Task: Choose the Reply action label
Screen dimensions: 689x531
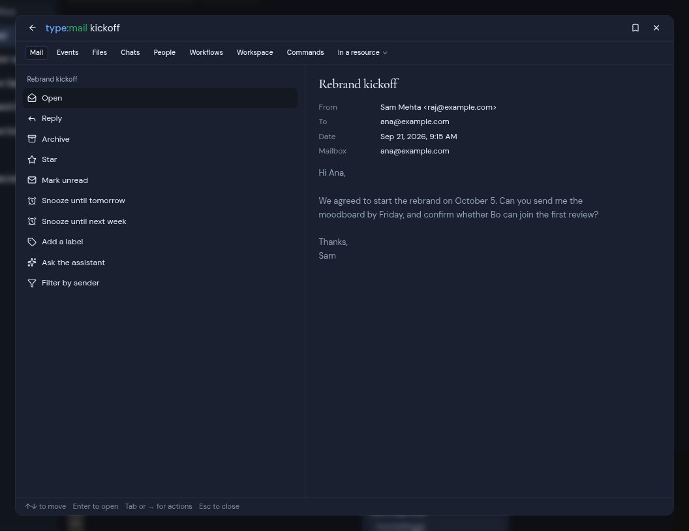Action: pos(52,119)
